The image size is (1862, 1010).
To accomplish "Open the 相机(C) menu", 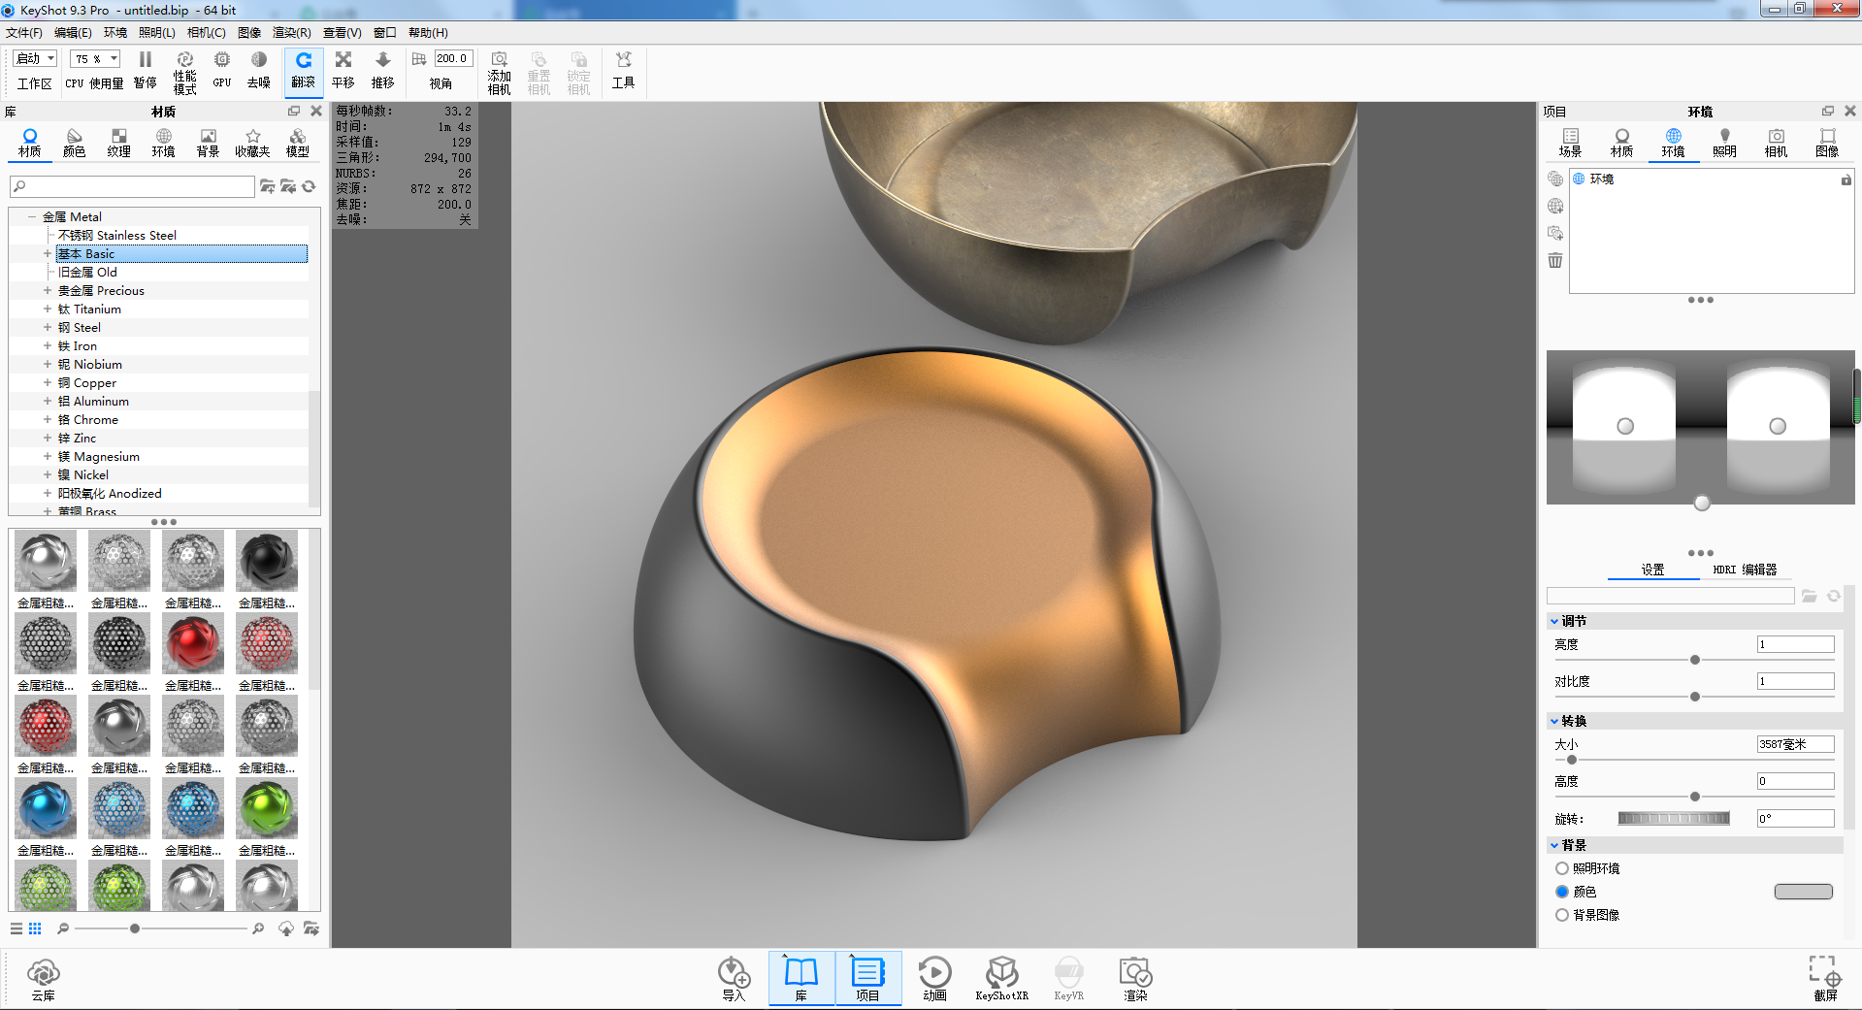I will (207, 33).
